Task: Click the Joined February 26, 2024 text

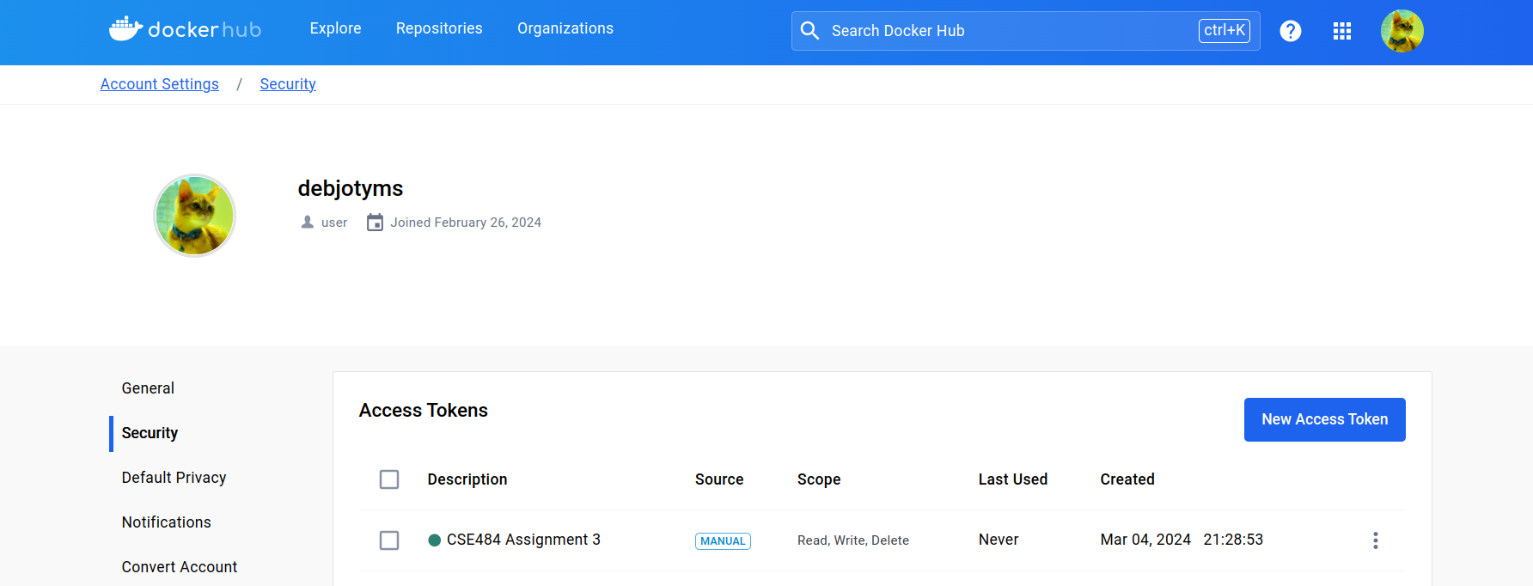Action: pyautogui.click(x=466, y=223)
